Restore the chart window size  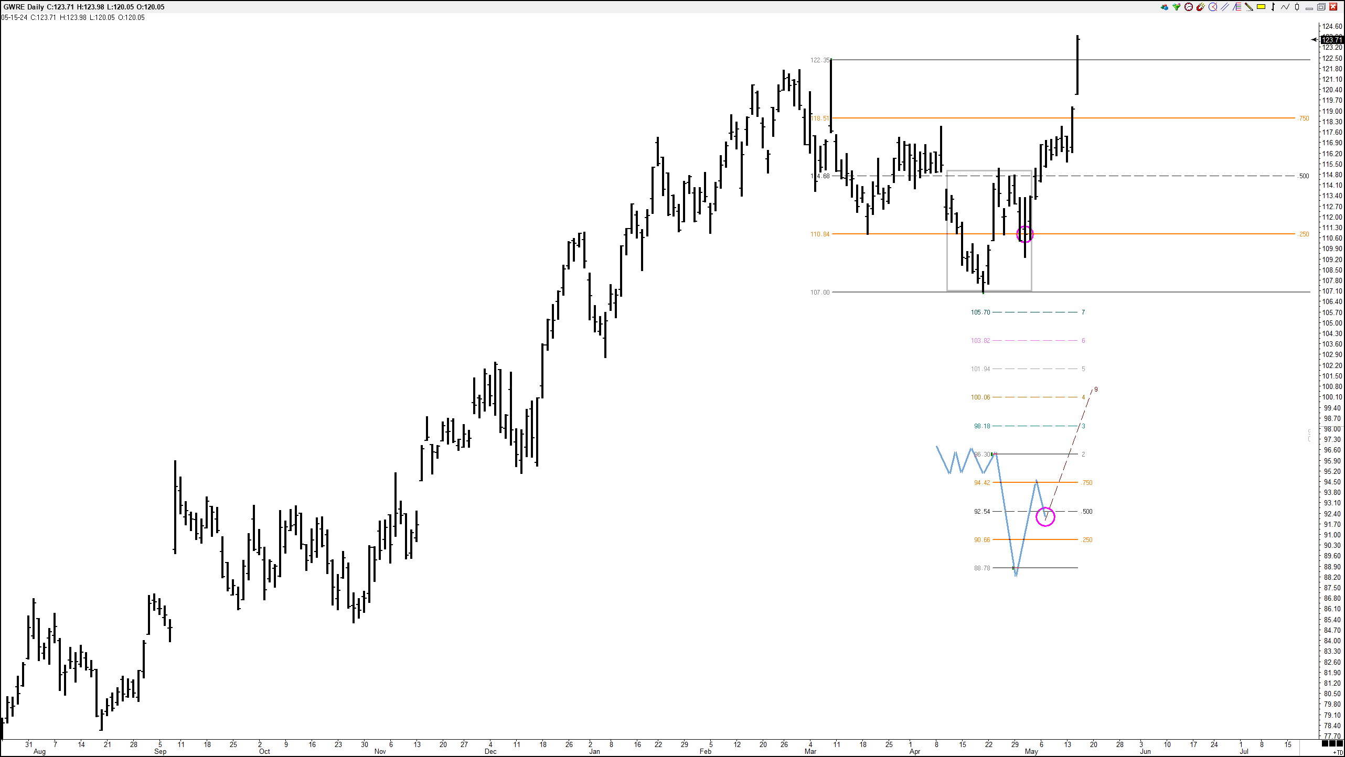click(x=1321, y=7)
